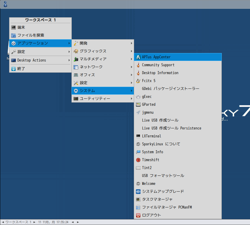Image resolution: width=250 pixels, height=225 pixels.
Task: Click the rocket icon beside jgmenu
Action: tap(138, 112)
